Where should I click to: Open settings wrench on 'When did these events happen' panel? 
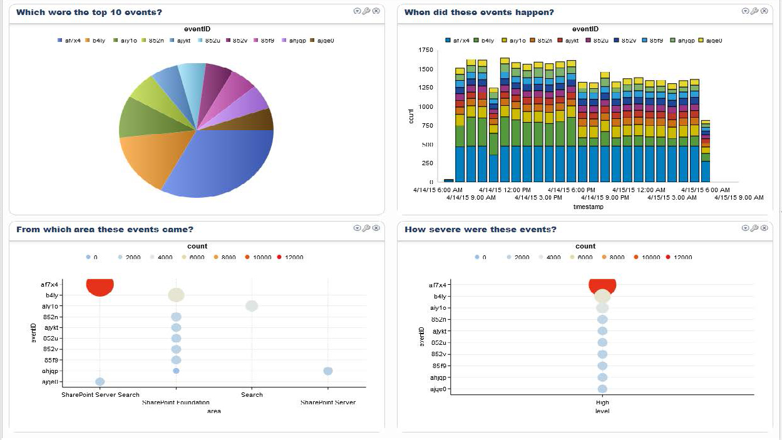tap(754, 11)
